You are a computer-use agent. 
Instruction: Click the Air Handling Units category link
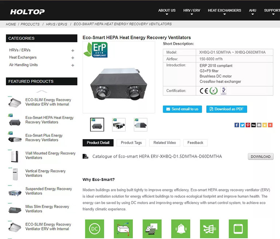[23, 65]
